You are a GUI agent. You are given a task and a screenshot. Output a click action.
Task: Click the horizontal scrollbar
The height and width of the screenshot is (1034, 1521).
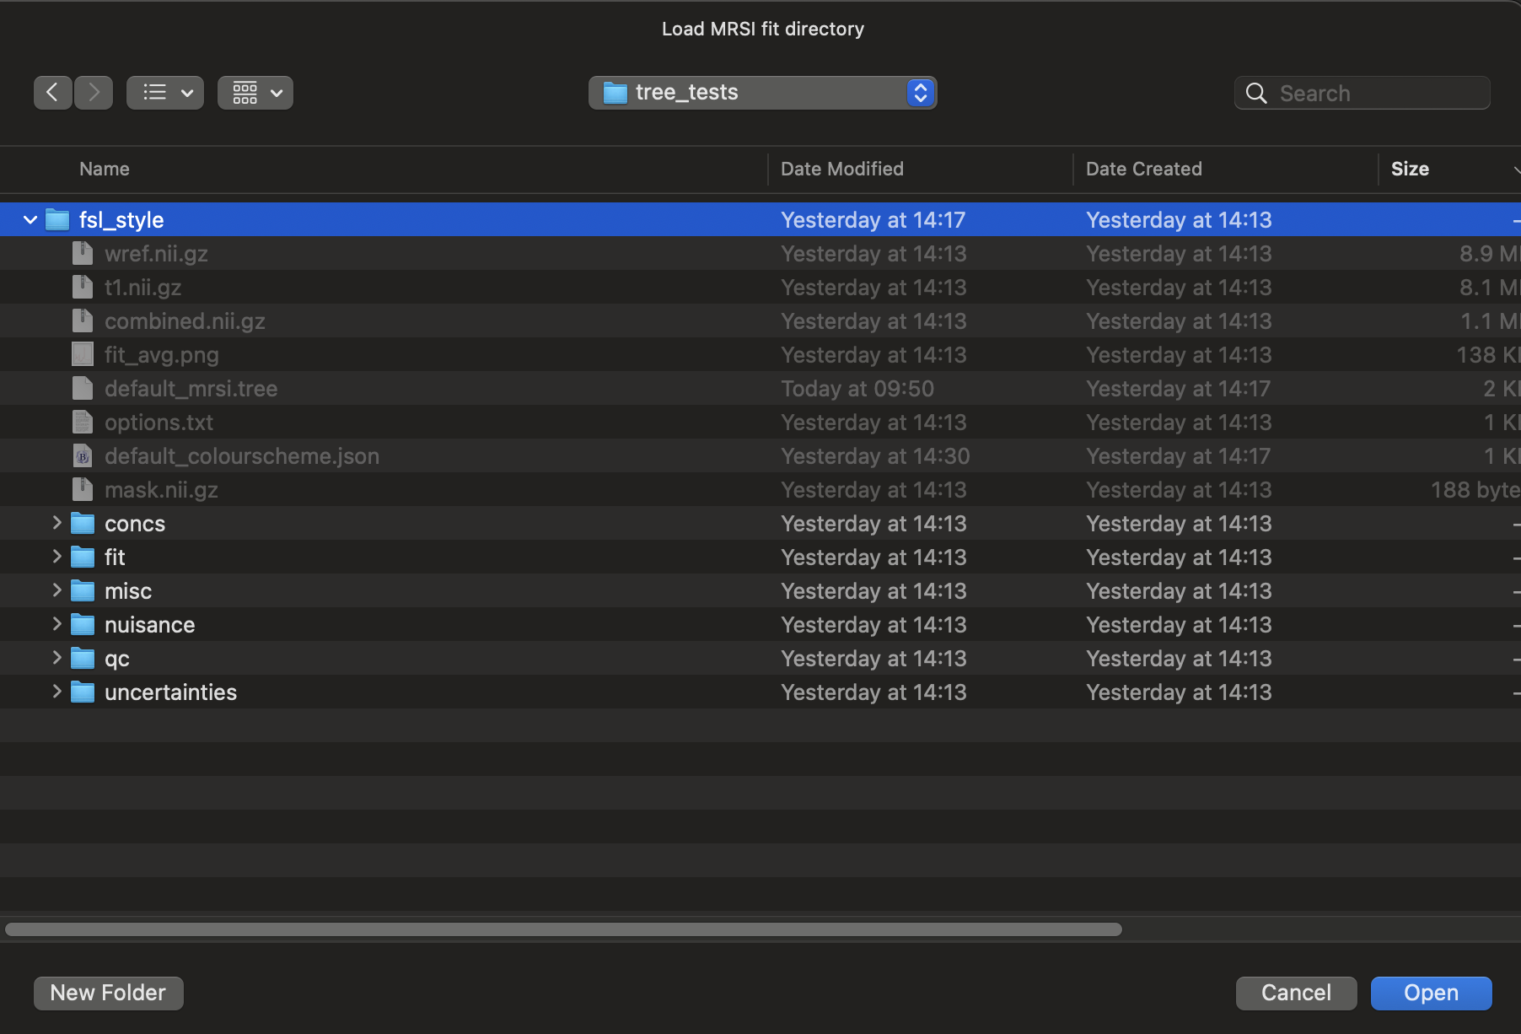pyautogui.click(x=563, y=929)
